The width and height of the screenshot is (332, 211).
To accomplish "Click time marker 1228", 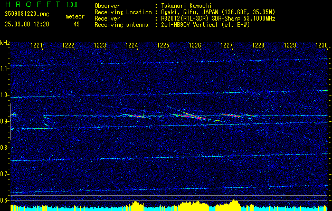I will (258, 45).
